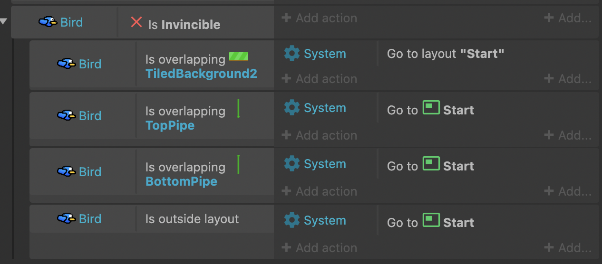Click right-side Add... on outside layout event
The height and width of the screenshot is (264, 602).
pos(568,248)
